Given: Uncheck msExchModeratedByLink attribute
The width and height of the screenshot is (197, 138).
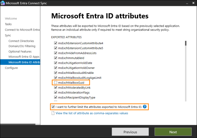Looking at the screenshot, I should click(x=56, y=88).
